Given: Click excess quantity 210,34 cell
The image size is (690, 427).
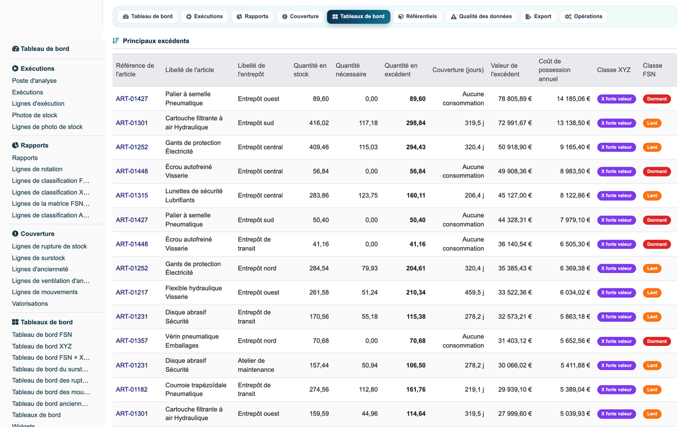Looking at the screenshot, I should click(416, 293).
